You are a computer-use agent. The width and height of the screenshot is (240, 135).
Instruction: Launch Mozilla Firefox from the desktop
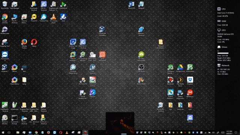24,44
